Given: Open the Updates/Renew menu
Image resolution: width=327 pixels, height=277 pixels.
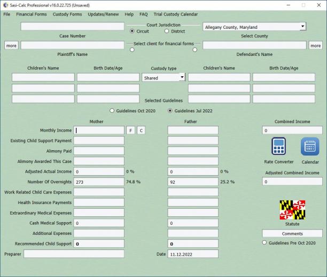Looking at the screenshot, I should coord(103,14).
